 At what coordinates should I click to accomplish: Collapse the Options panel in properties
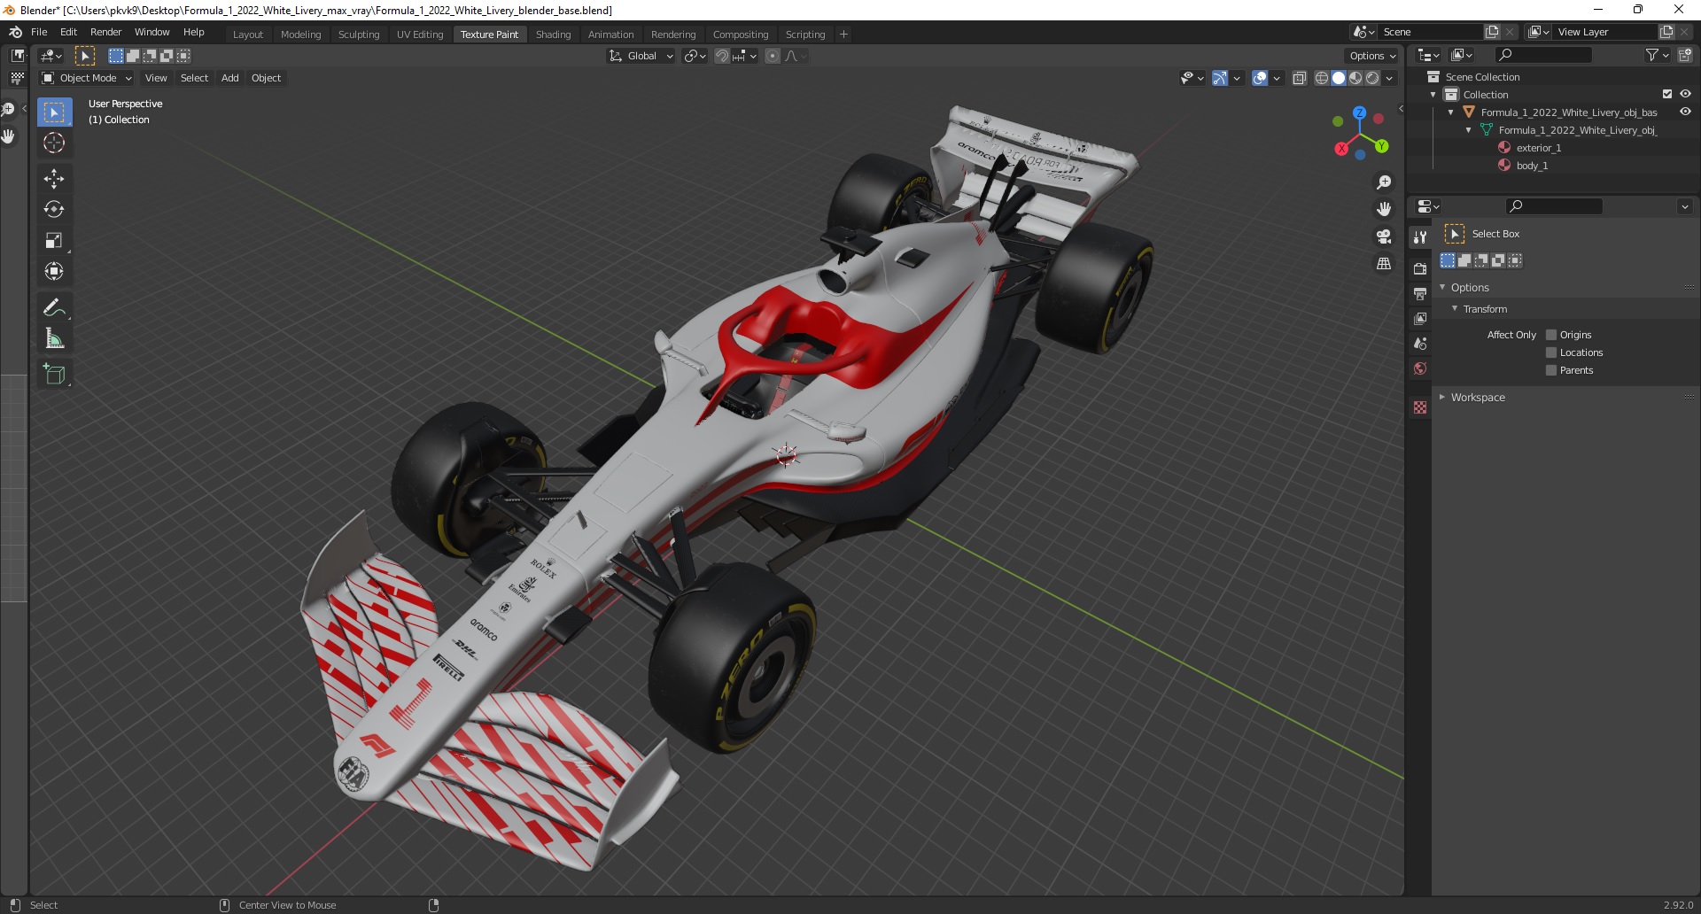coord(1442,287)
